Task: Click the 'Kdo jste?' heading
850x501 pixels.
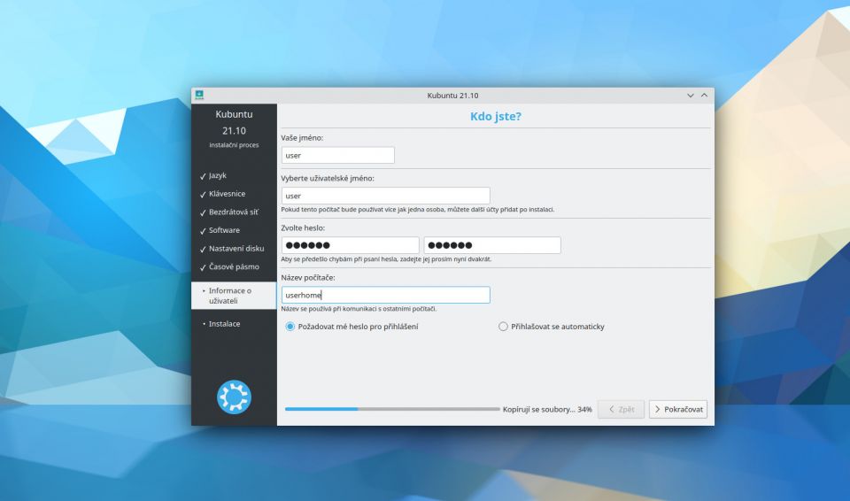Action: click(x=496, y=116)
